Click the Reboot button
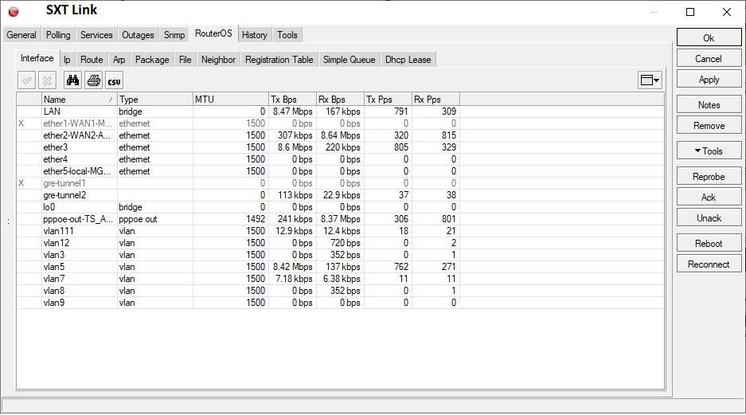This screenshot has width=746, height=415. [709, 243]
